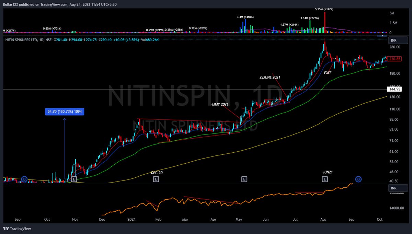Click the 2.5M volume scale label
Viewport: 412px width, 234px height.
[393, 23]
